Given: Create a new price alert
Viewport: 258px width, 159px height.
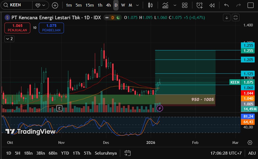Looking at the screenshot, I should point(199,5).
